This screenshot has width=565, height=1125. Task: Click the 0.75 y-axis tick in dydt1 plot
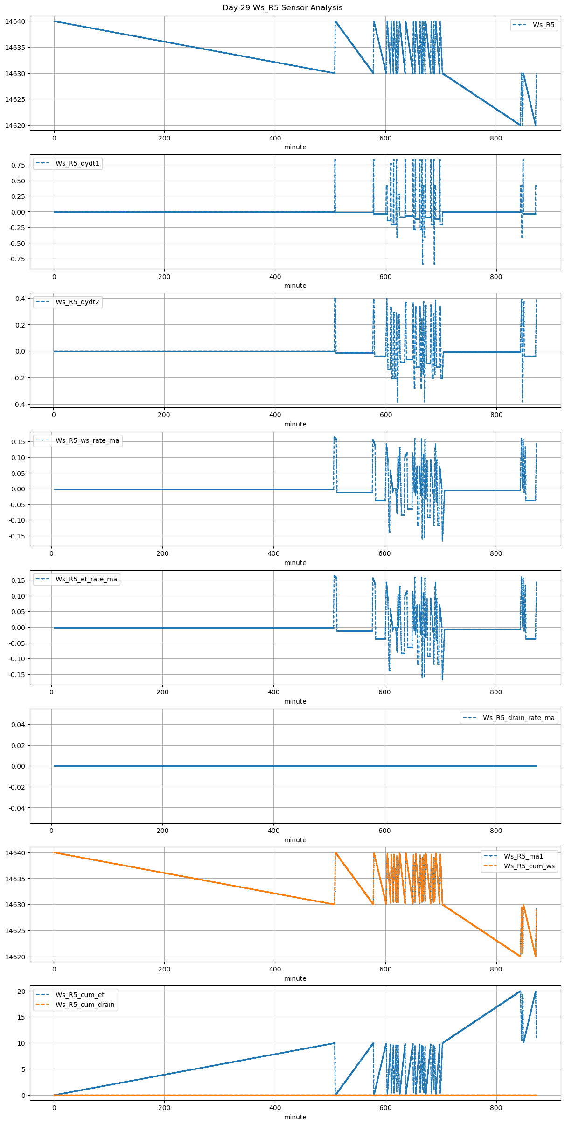(x=19, y=165)
